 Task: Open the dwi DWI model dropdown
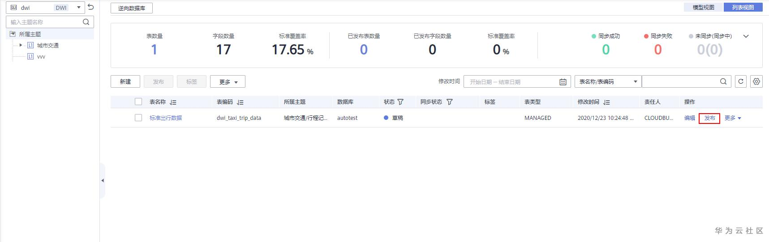pos(45,8)
